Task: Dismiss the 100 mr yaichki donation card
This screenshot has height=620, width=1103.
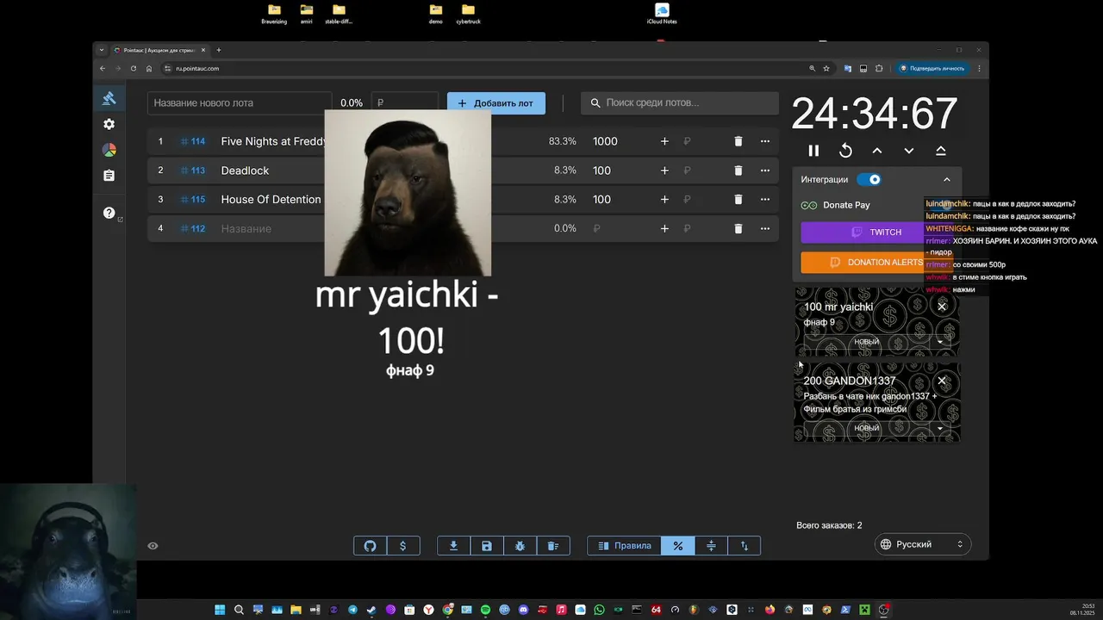Action: [x=942, y=307]
